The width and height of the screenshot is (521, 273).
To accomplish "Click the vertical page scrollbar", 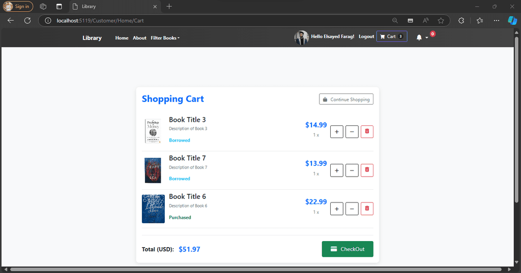I will [516, 119].
